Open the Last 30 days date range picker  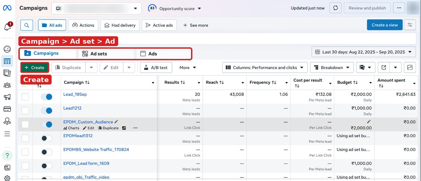(364, 52)
